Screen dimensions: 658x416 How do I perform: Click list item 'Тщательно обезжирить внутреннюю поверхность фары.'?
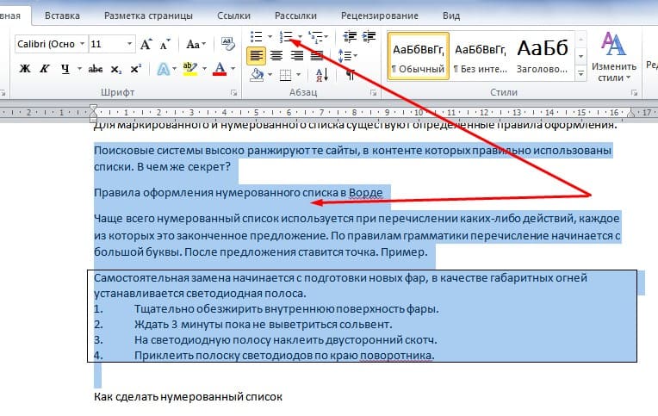pyautogui.click(x=286, y=309)
